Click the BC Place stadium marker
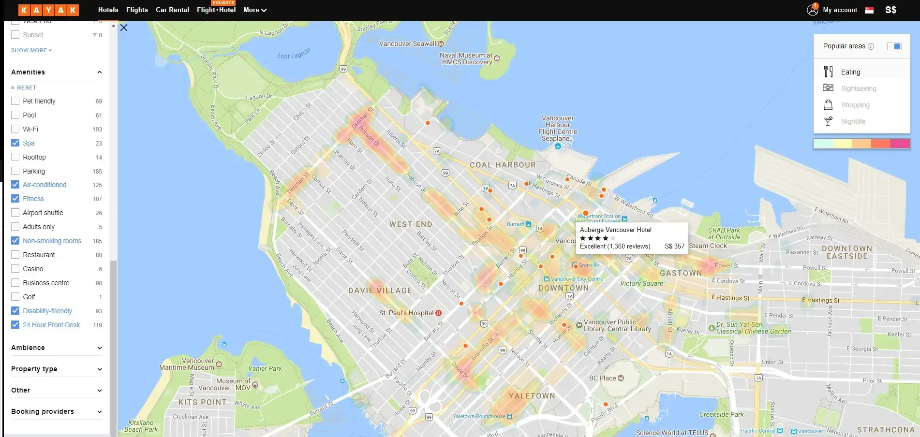Image resolution: width=920 pixels, height=437 pixels. click(x=621, y=378)
